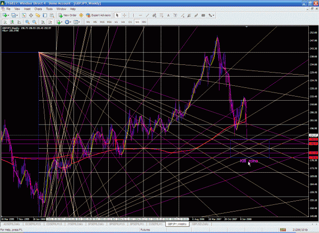This screenshot has height=233, width=319.
Task: Open the Periods clock dropdown
Action: coord(68,22)
